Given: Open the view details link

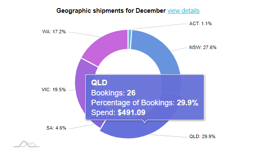Looking at the screenshot, I should (x=183, y=11).
